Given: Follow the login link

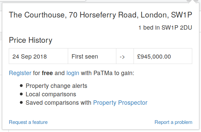Looking at the screenshot, I should [x=73, y=73].
